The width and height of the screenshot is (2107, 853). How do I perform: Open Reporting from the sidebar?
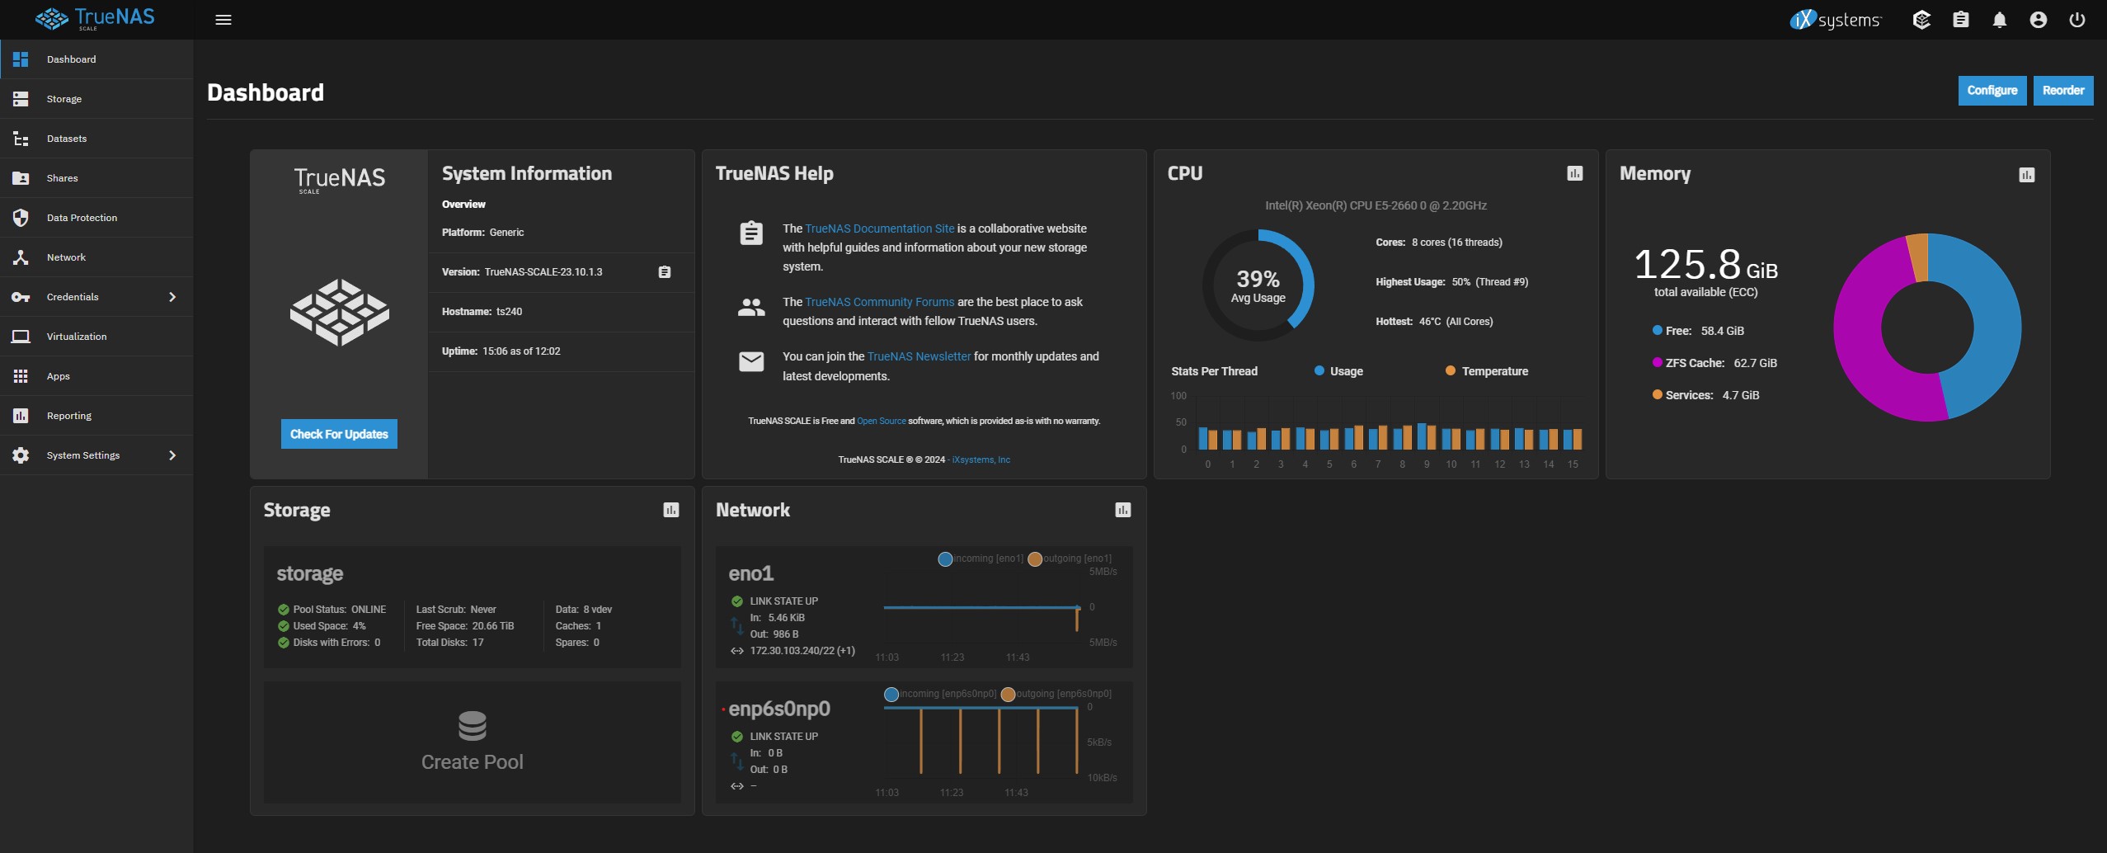coord(96,416)
